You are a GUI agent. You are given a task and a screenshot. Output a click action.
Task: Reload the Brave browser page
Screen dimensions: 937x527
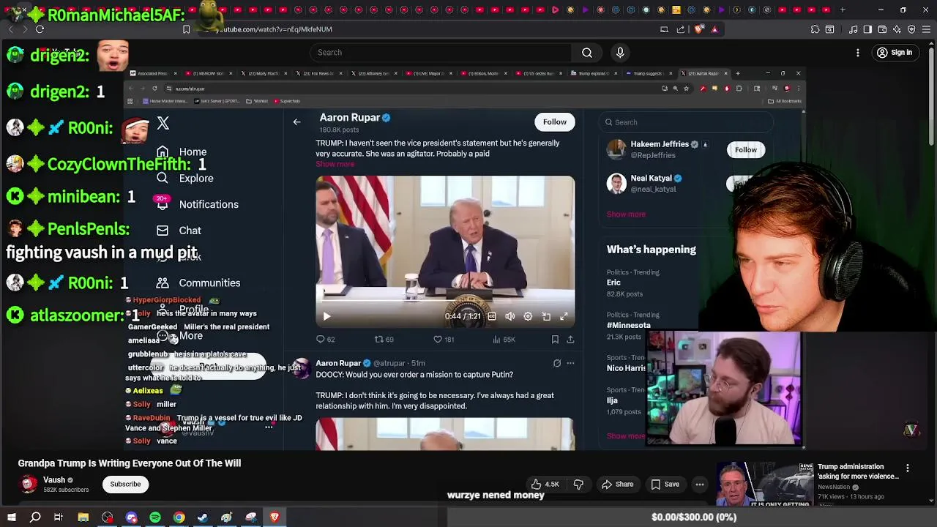(x=40, y=29)
